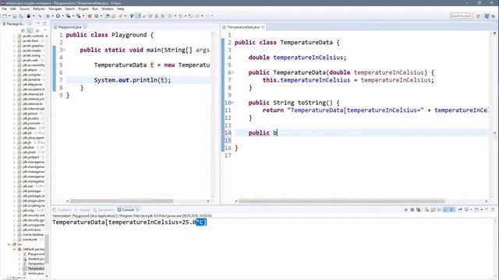Image resolution: width=499 pixels, height=280 pixels.
Task: Click the External Tools run icon
Action: (78, 16)
